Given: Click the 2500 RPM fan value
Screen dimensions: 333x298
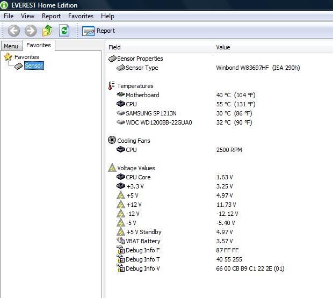Looking at the screenshot, I should [x=229, y=150].
